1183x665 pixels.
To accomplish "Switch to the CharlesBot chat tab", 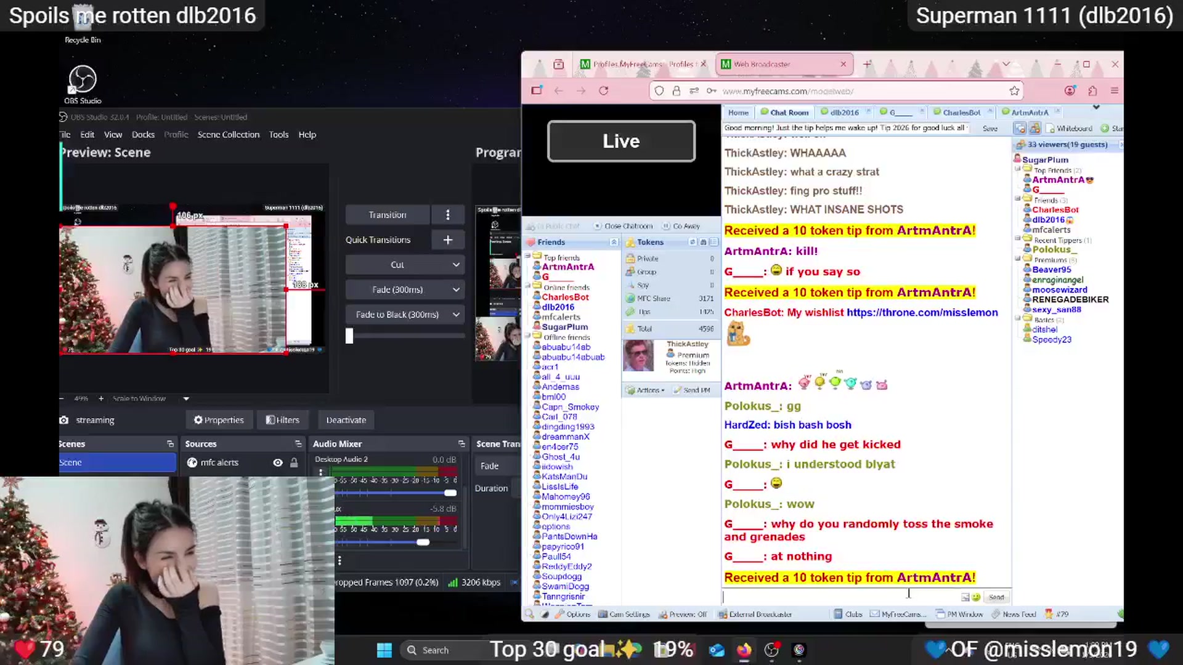I will pyautogui.click(x=961, y=113).
